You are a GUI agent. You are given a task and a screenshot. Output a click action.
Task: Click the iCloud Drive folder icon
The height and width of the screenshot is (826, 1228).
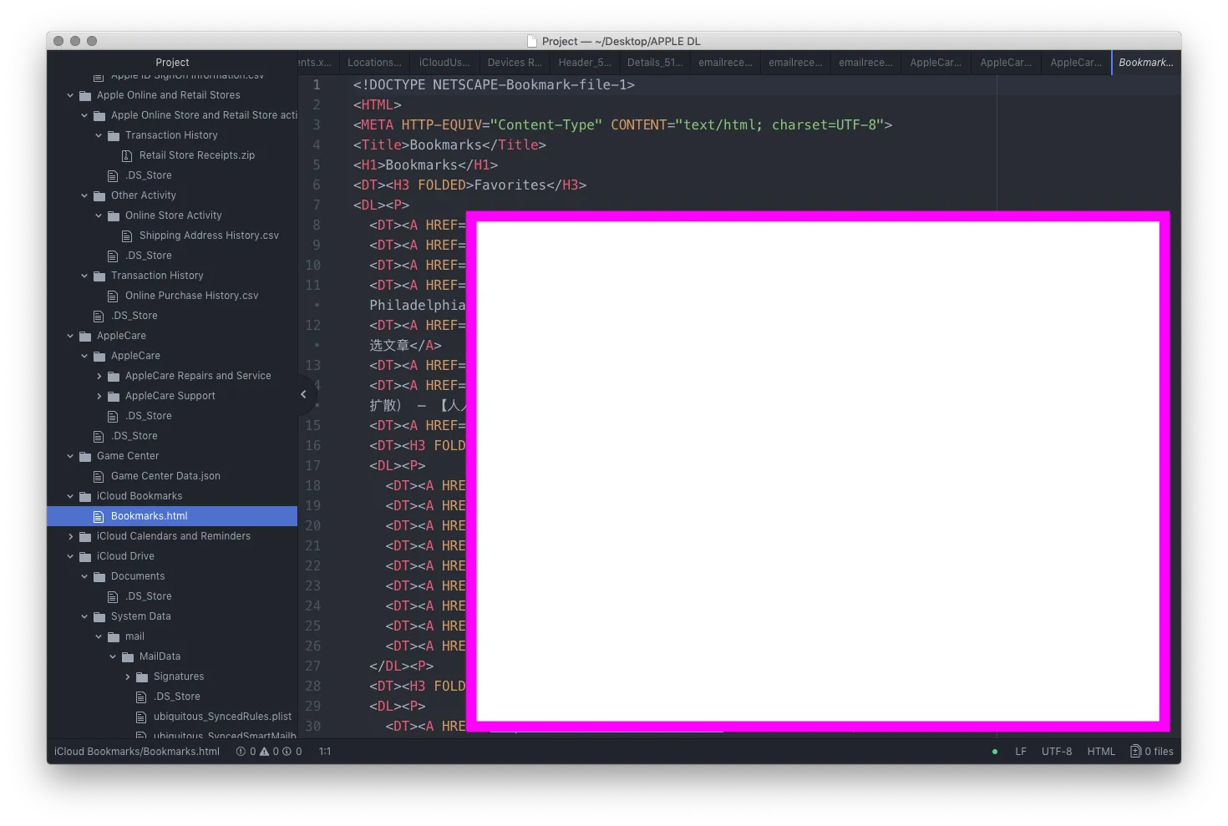[85, 556]
